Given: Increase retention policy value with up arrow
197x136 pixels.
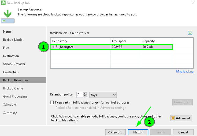Looking at the screenshot, I should pos(85,94).
